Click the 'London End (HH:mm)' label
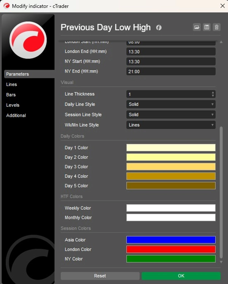 (x=85, y=51)
